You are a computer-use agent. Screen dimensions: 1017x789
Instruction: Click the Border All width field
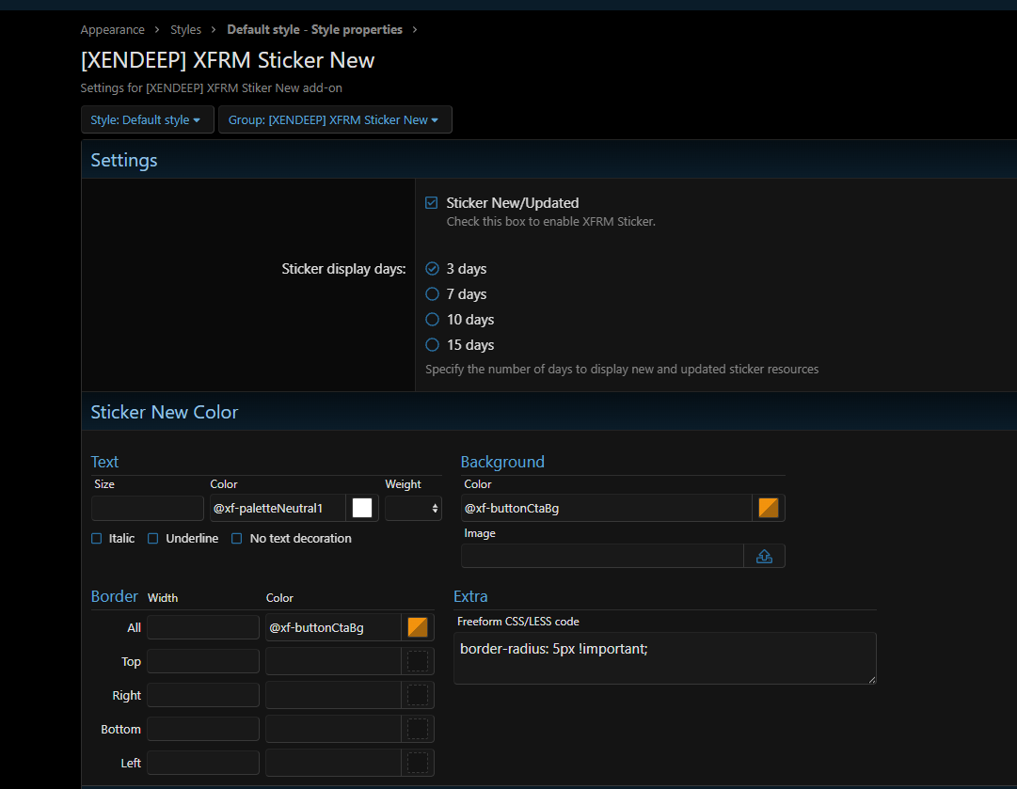[203, 627]
